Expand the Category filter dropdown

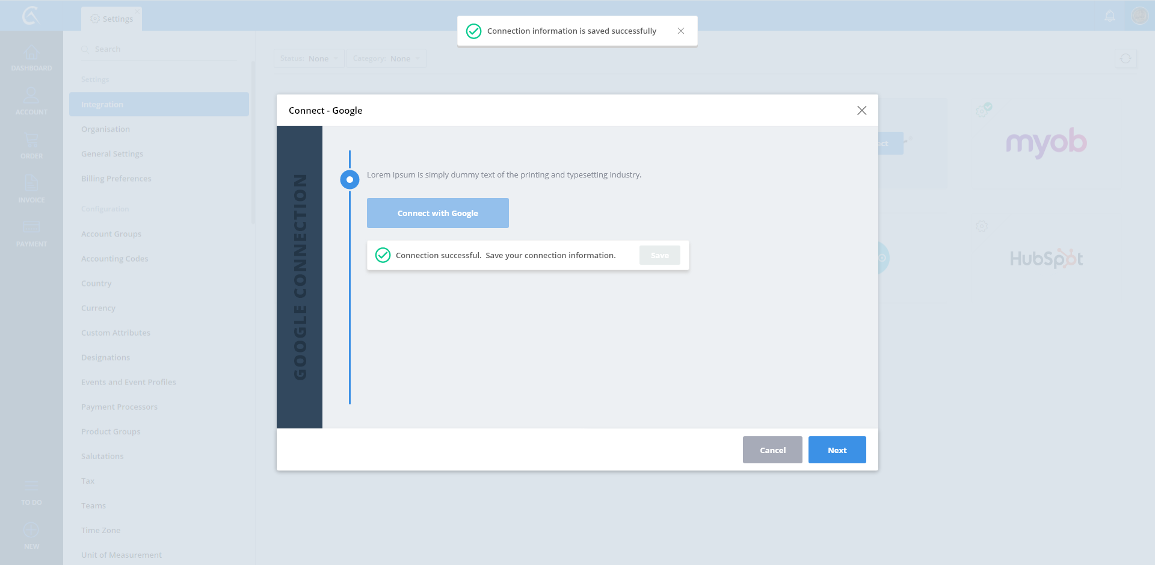point(386,58)
